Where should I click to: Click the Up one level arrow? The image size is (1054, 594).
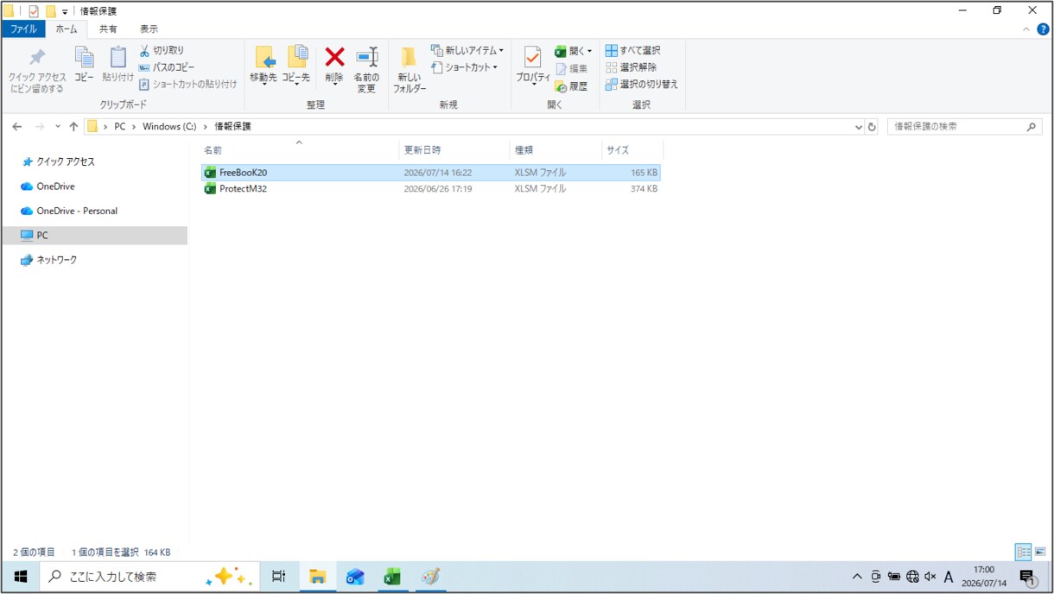click(73, 126)
